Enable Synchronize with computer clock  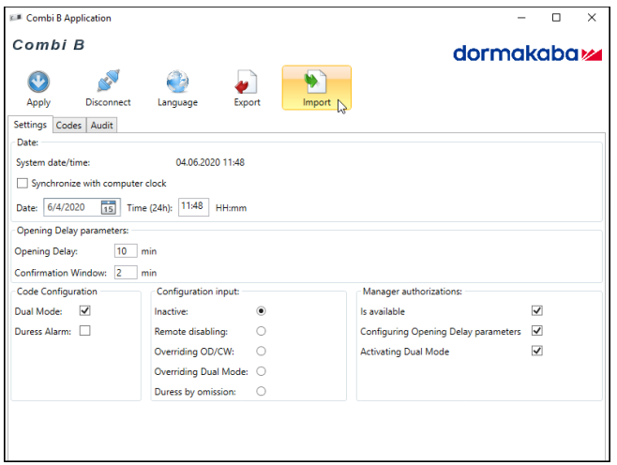pyautogui.click(x=23, y=184)
